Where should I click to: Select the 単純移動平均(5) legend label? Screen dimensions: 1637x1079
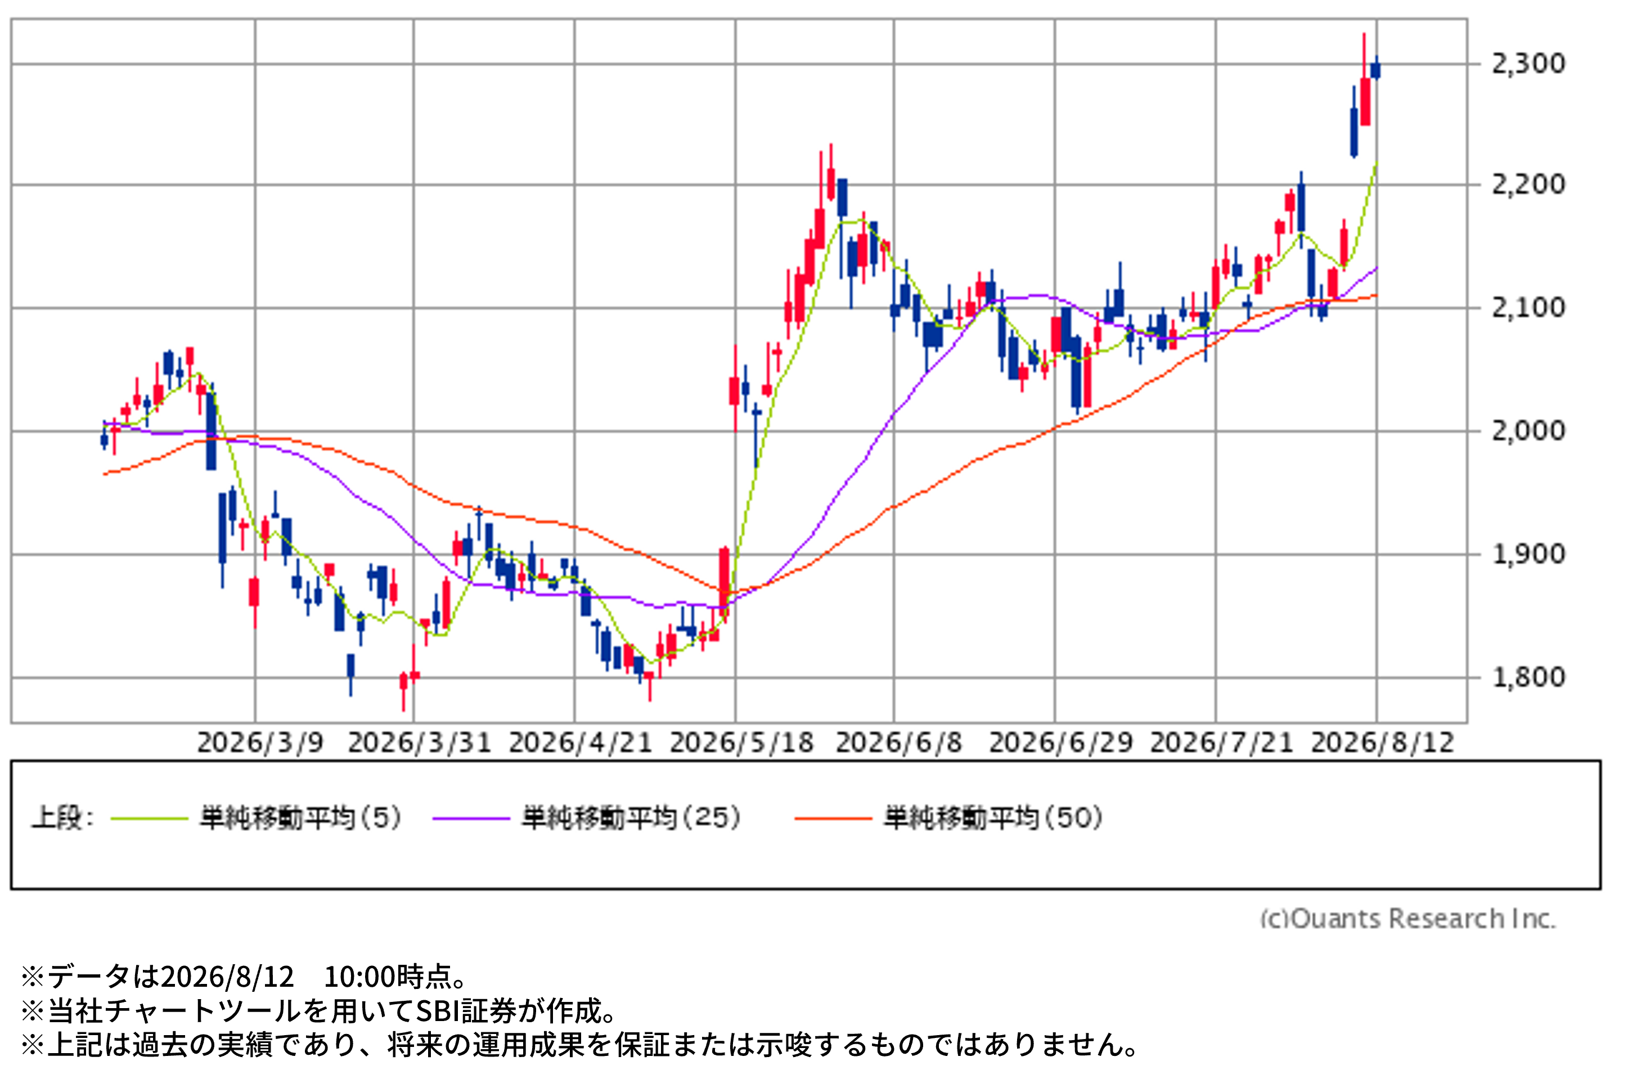pyautogui.click(x=301, y=818)
